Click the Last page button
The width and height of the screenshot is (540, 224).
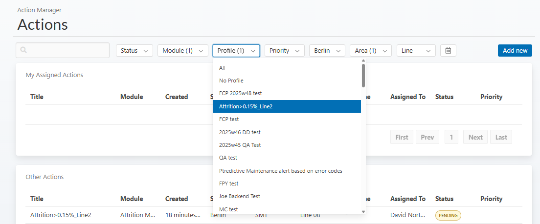pyautogui.click(x=501, y=137)
